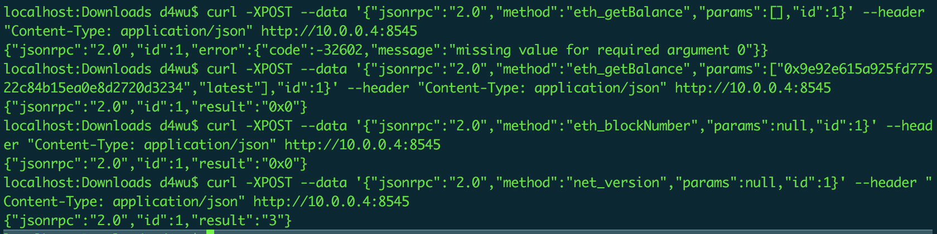The height and width of the screenshot is (234, 937).
Task: Click the 'curl' word in the eth_blockNumber command
Action: point(222,126)
